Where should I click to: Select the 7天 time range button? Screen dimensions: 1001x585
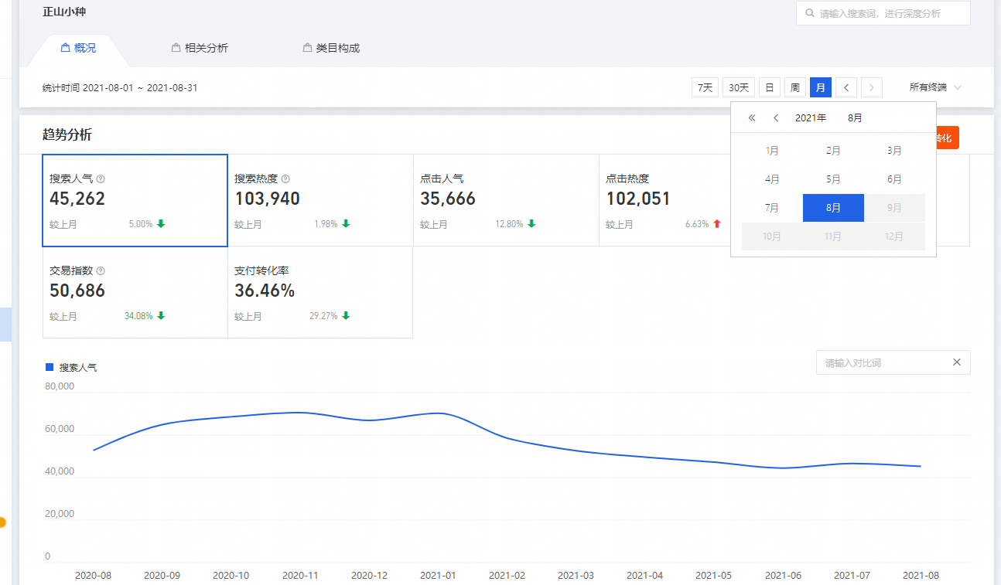(705, 87)
